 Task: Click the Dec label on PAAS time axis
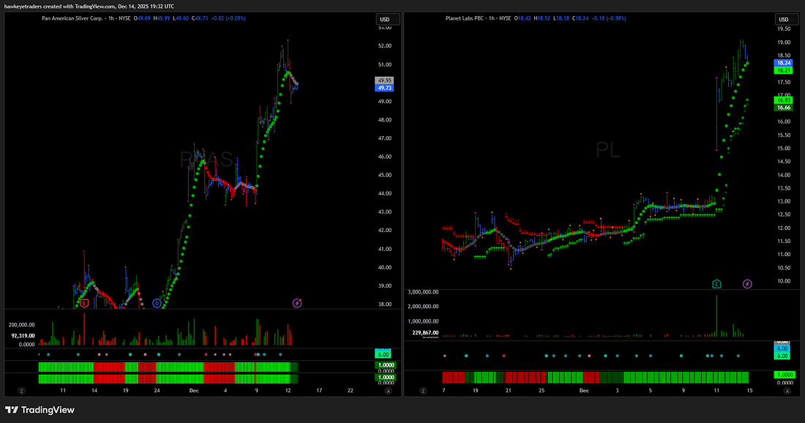click(x=193, y=391)
